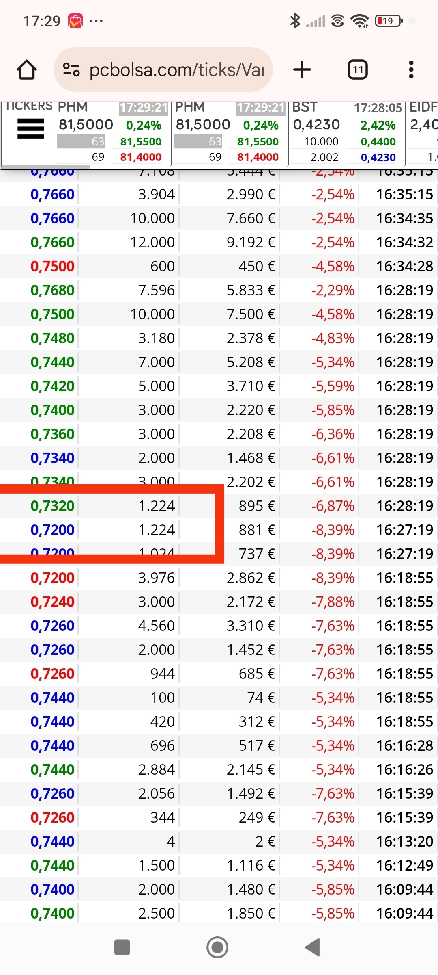438x975 pixels.
Task: Tap the site settings icon in address bar
Action: point(71,69)
